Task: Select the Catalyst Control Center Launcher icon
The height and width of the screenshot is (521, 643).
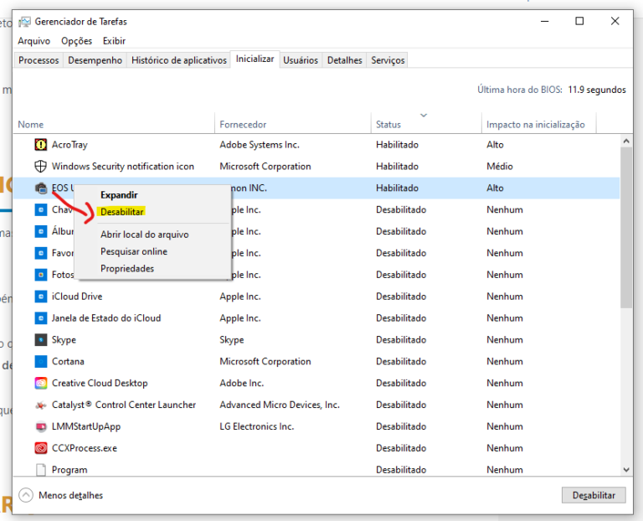Action: pos(41,405)
